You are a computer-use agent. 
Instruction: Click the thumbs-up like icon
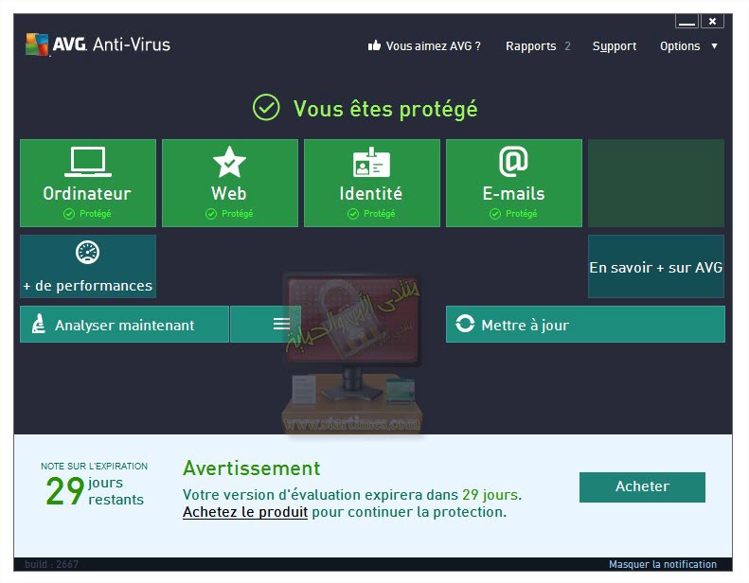(374, 45)
